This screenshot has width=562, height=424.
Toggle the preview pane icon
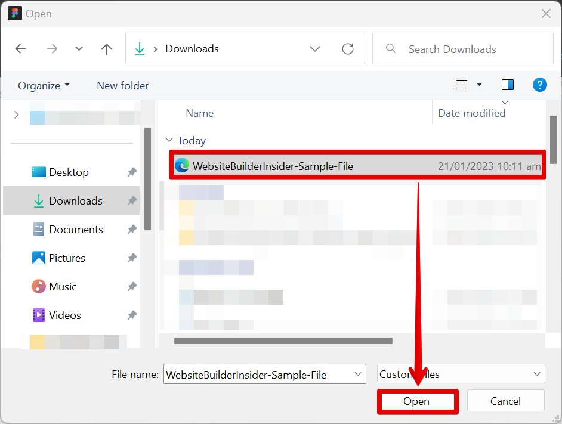(x=508, y=85)
